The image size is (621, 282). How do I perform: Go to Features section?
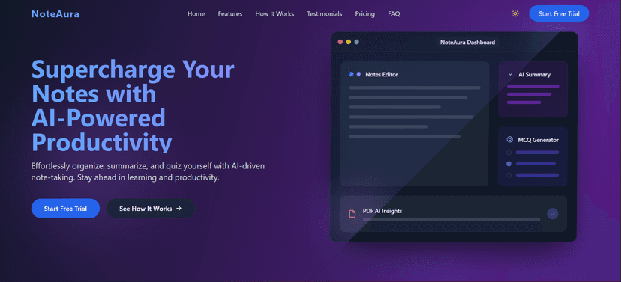(x=230, y=13)
